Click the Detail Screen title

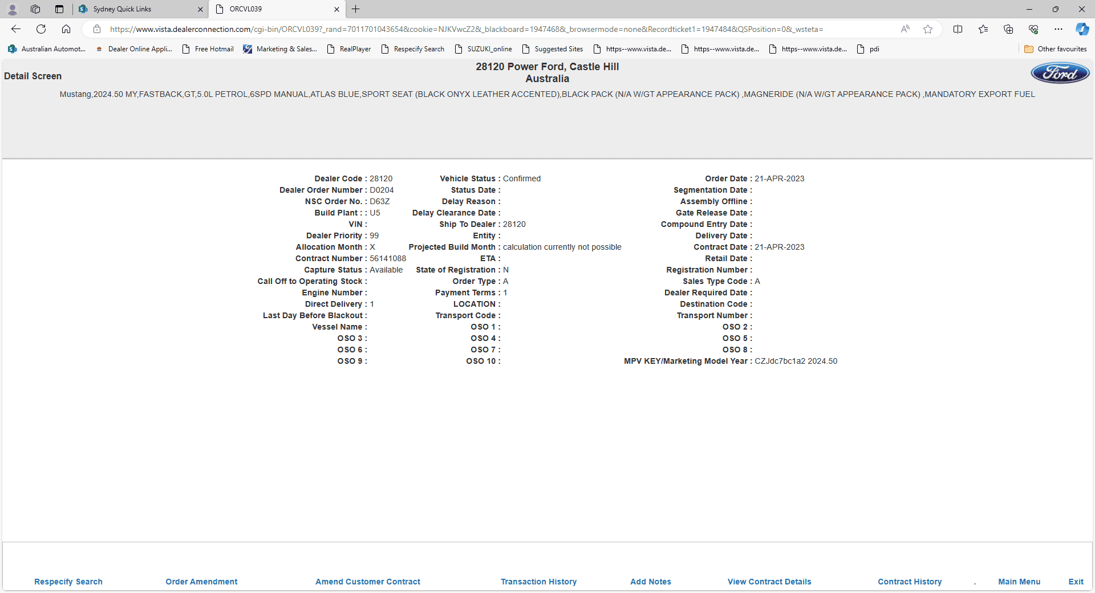pos(33,76)
